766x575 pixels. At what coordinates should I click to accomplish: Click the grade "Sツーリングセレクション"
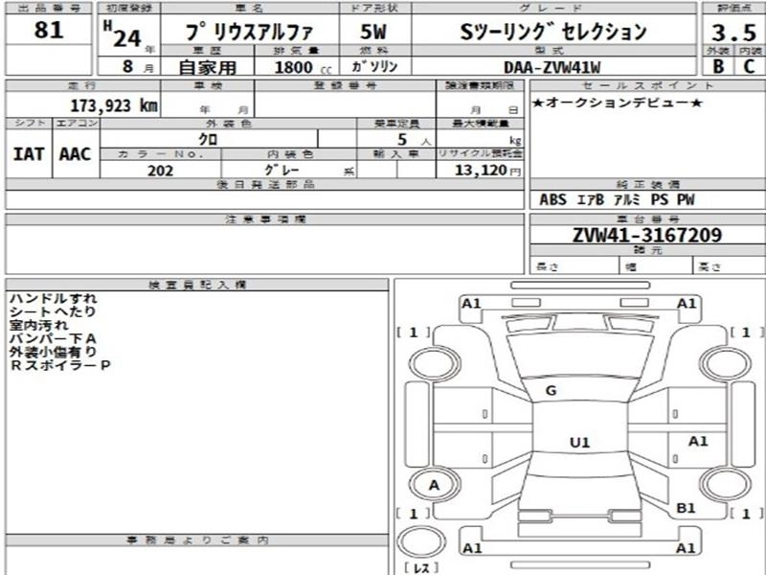(x=553, y=32)
